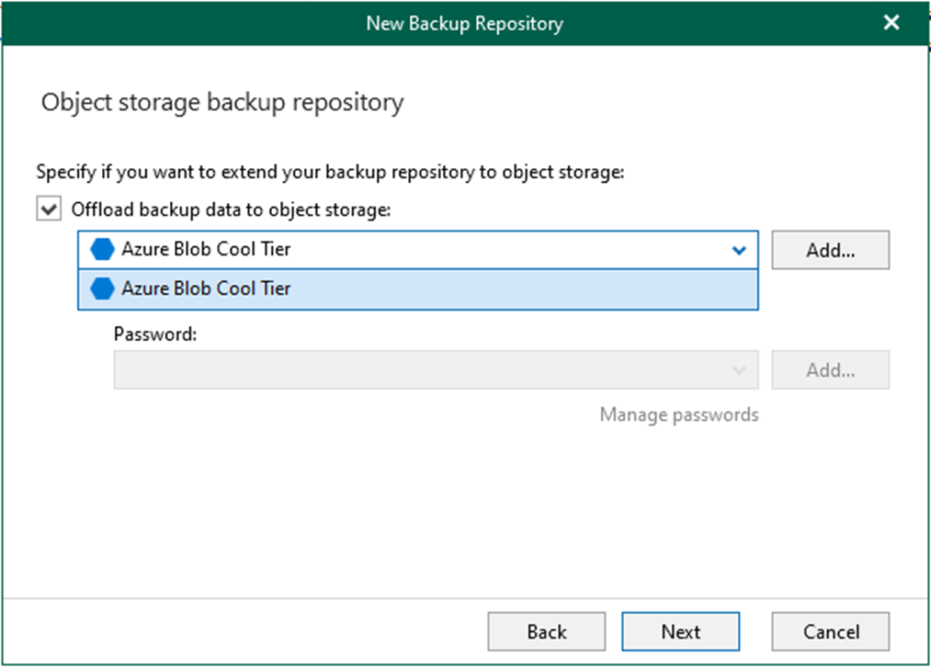Open the object storage dropdown arrow

(739, 250)
